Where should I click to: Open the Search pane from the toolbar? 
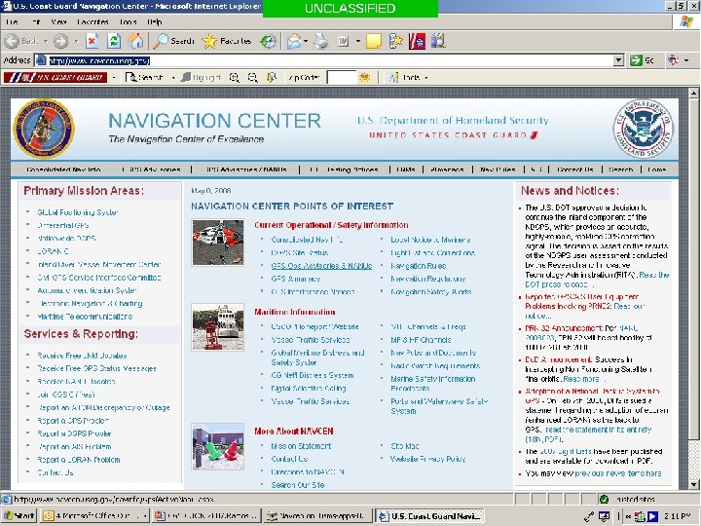click(x=173, y=41)
